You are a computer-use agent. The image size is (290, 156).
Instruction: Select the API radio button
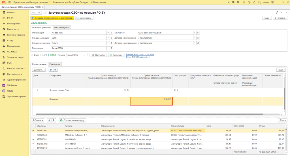[x=41, y=55]
